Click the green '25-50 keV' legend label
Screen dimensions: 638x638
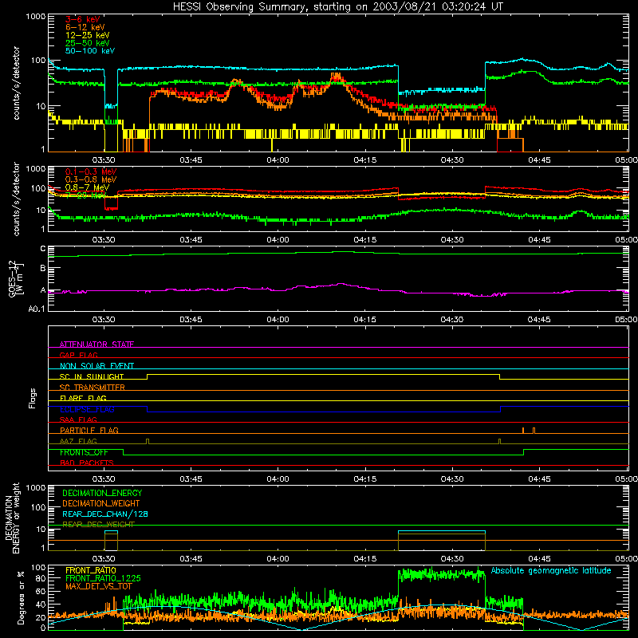[x=88, y=43]
